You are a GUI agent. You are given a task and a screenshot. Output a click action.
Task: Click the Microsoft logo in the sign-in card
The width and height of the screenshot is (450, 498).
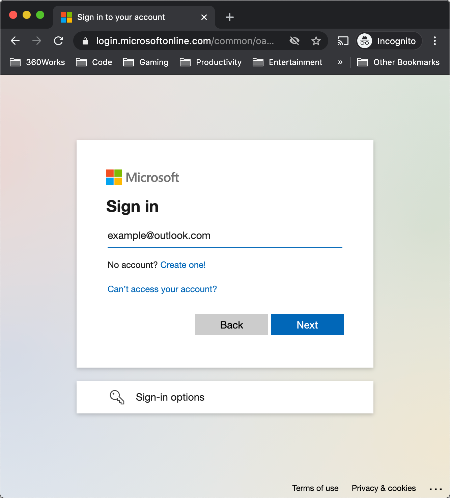[x=142, y=177]
